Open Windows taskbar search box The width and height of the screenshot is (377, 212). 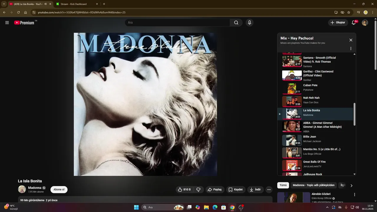click(163, 207)
